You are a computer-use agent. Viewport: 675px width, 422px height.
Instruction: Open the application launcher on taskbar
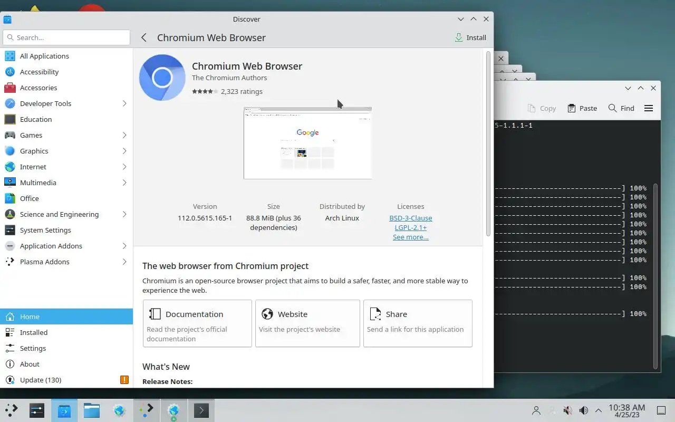(x=12, y=410)
